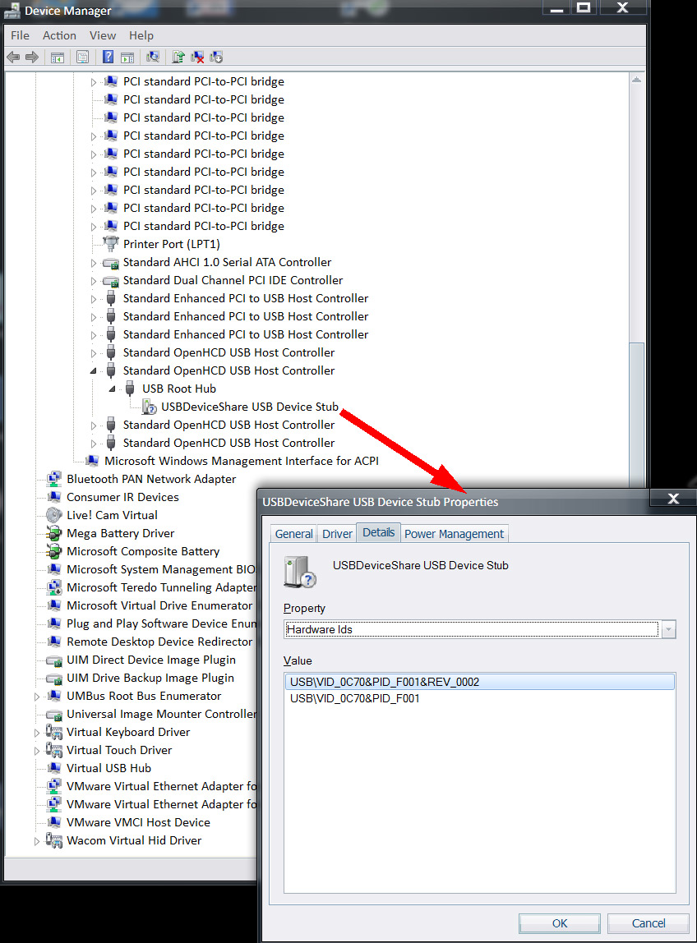Open the File menu
This screenshot has height=943, width=697.
20,35
